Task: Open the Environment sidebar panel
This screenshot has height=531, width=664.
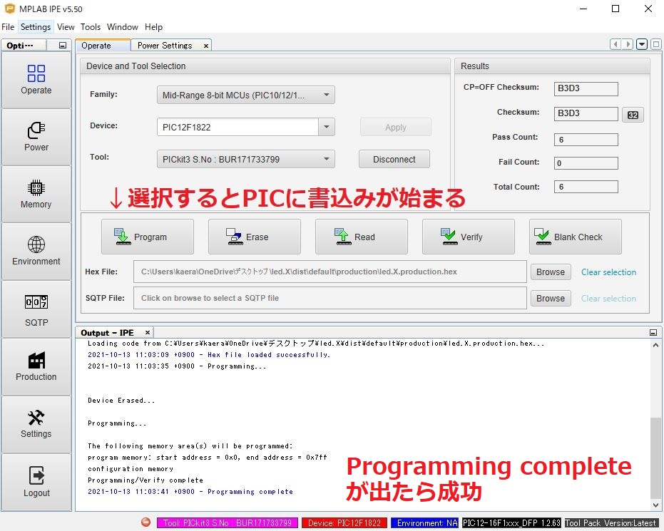Action: point(36,252)
